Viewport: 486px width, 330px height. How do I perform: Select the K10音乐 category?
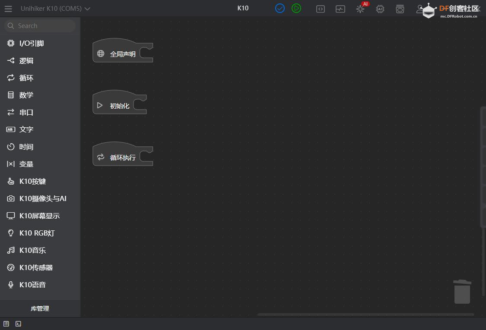tap(40, 250)
